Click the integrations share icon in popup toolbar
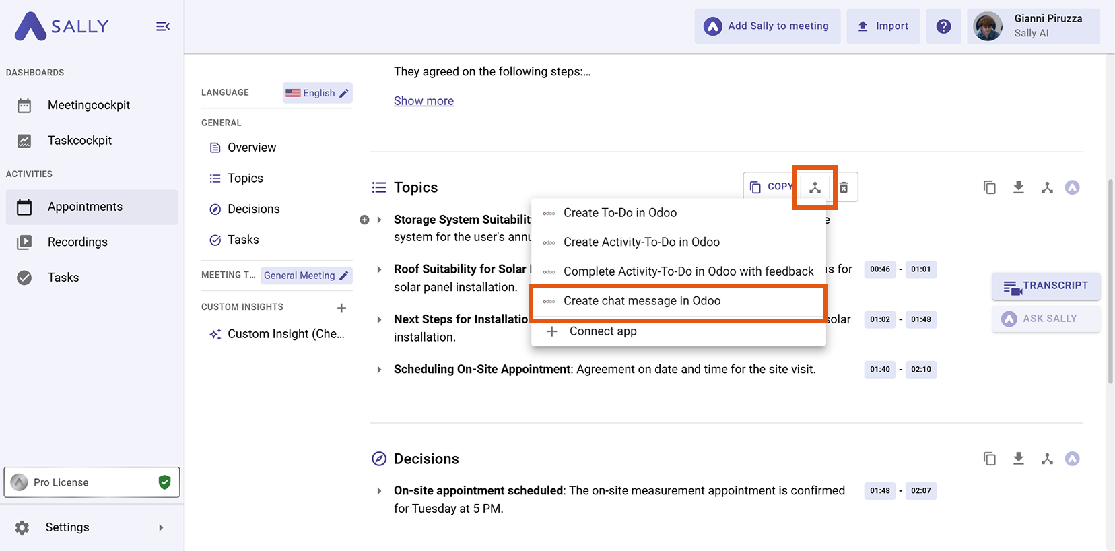The height and width of the screenshot is (551, 1115). tap(815, 187)
